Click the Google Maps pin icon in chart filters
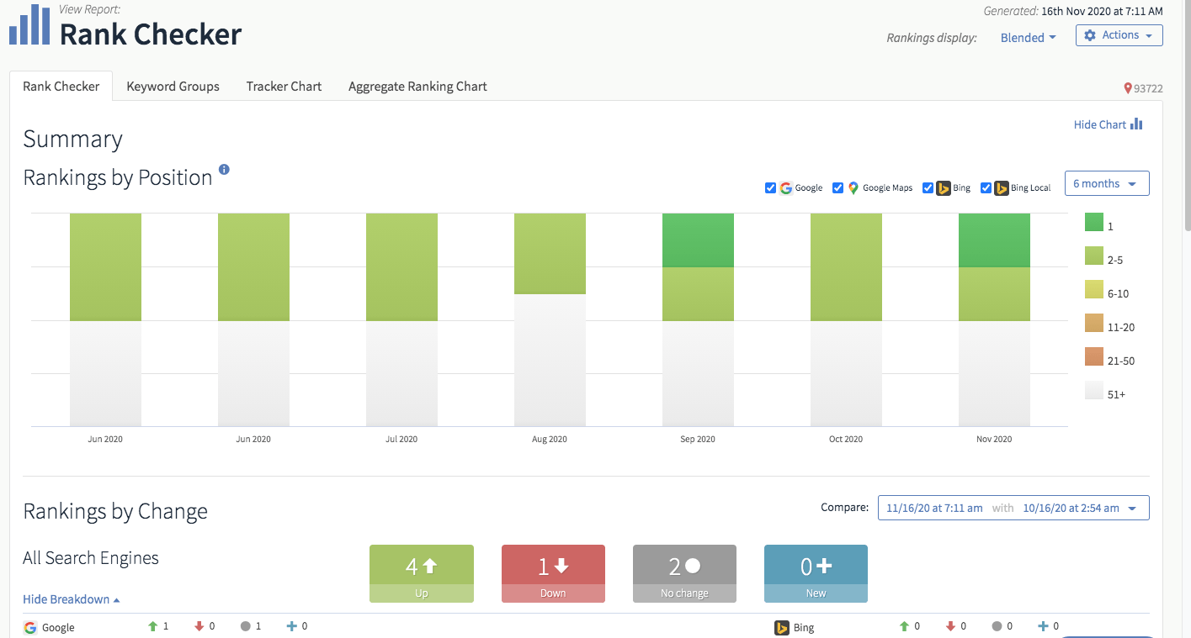The width and height of the screenshot is (1191, 638). pyautogui.click(x=853, y=188)
